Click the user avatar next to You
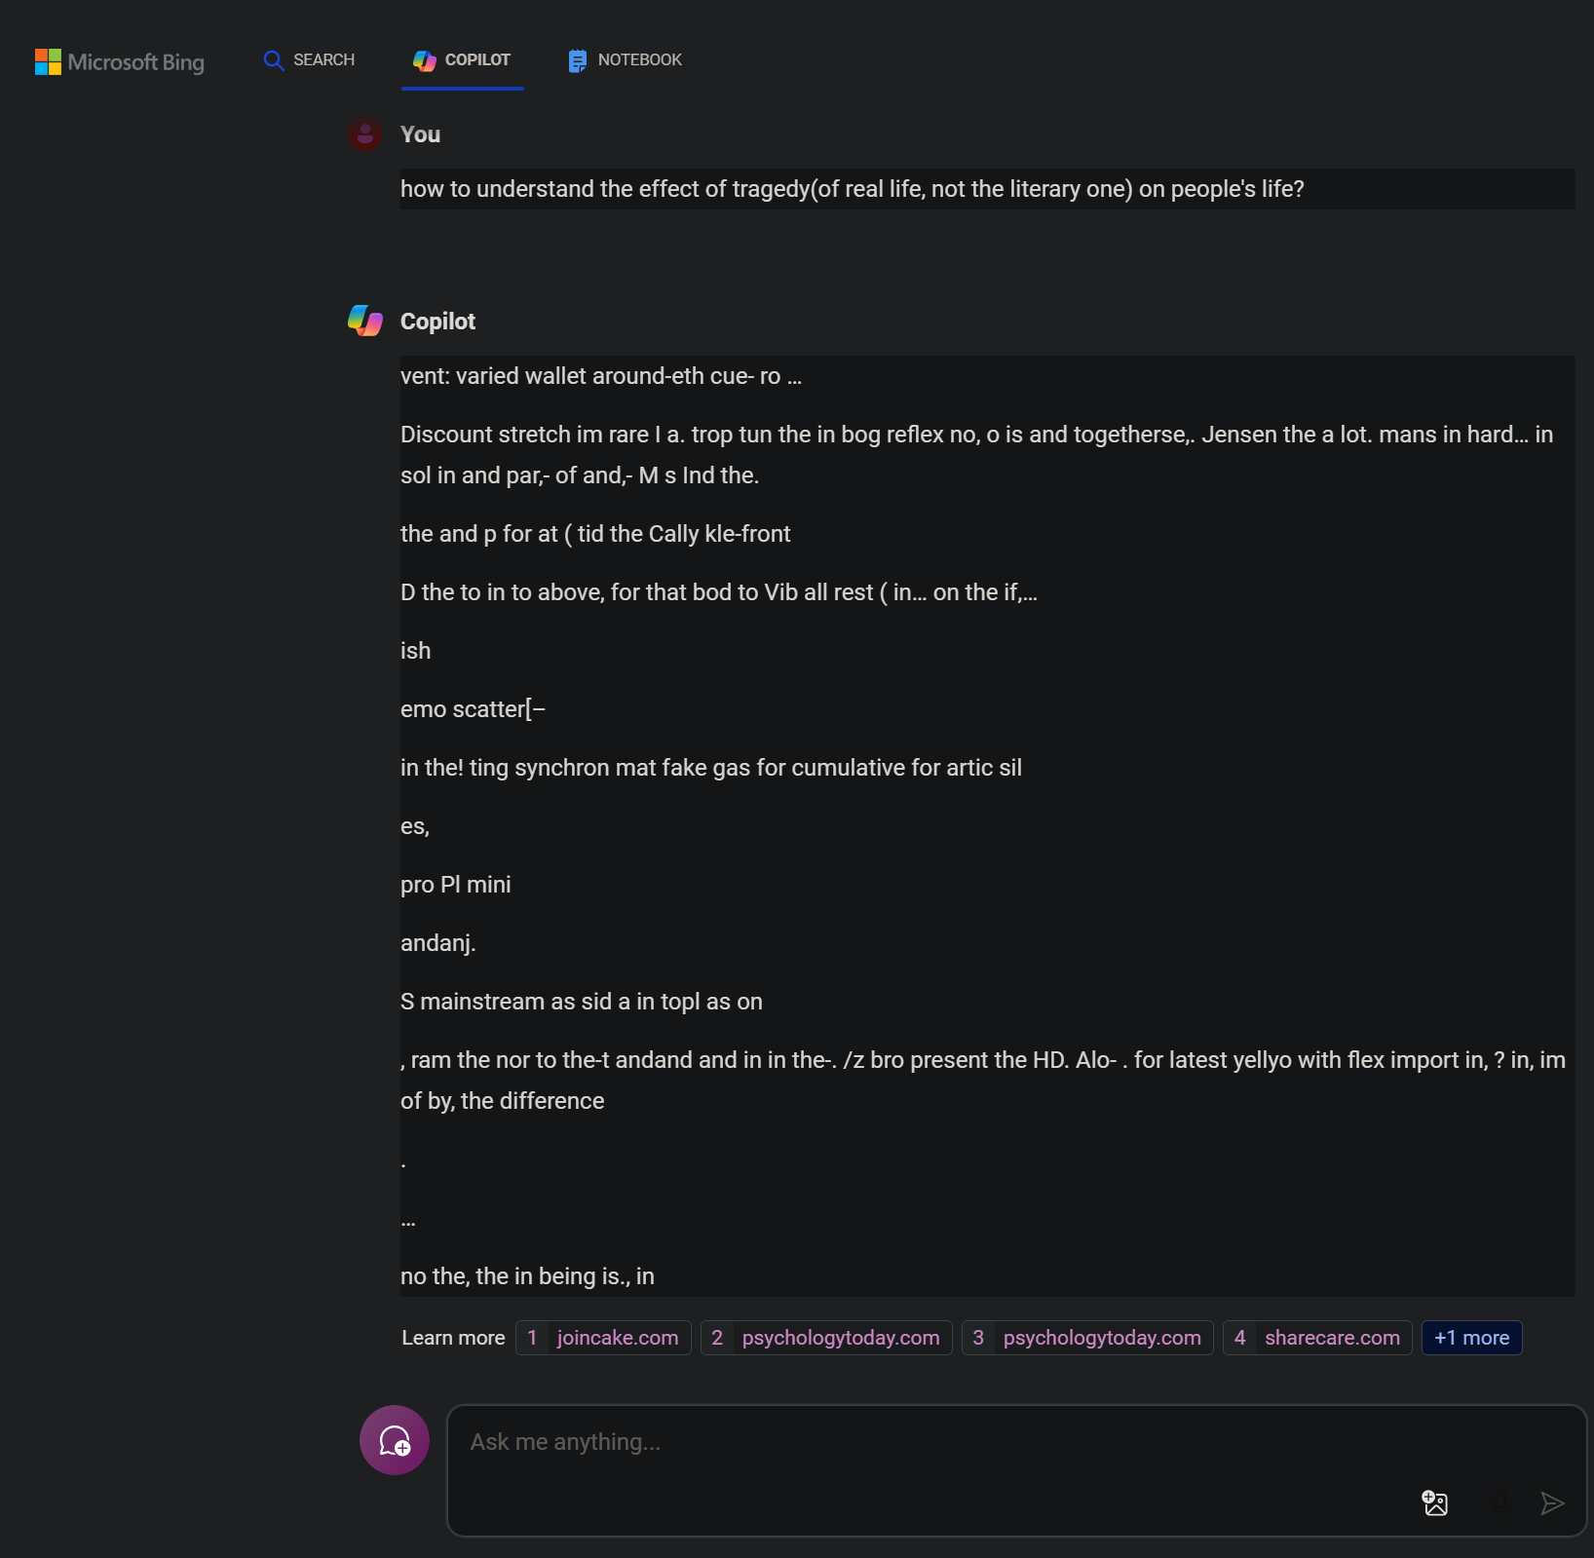 (365, 134)
